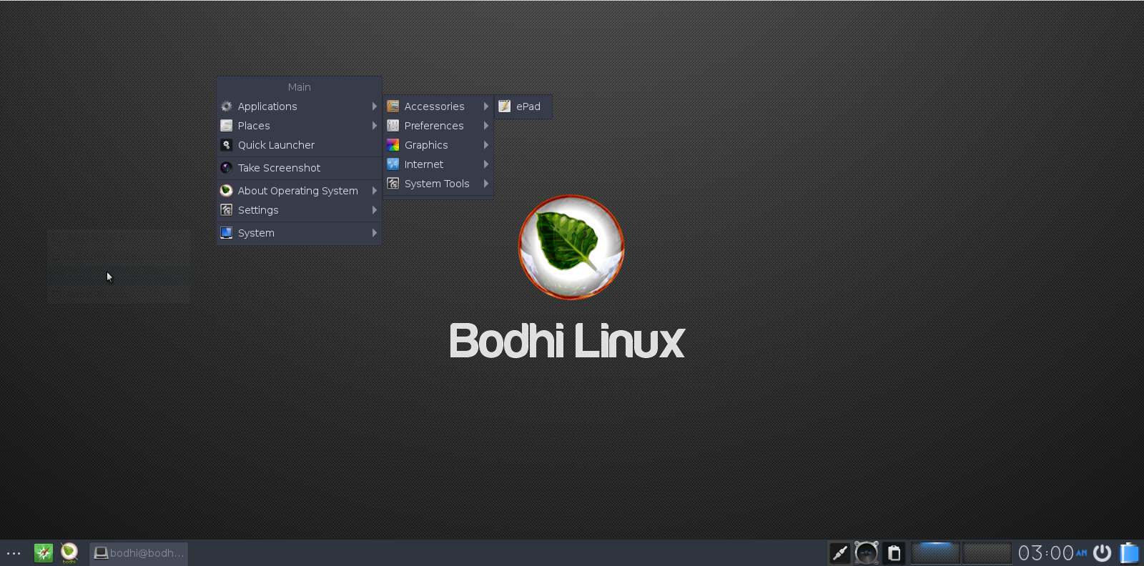
Task: Select the Preferences category
Action: click(438, 126)
